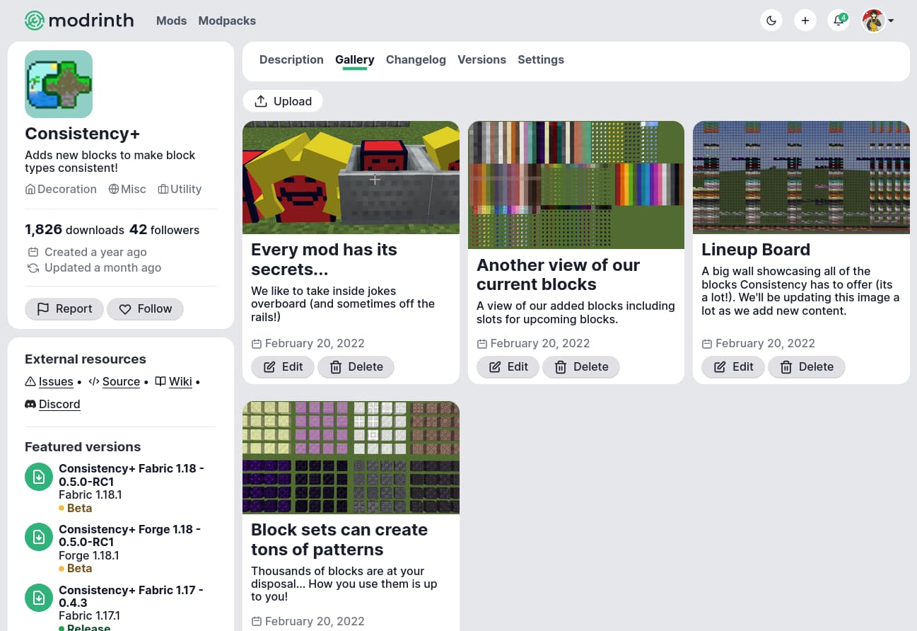Click the Consistency+ project logo
The width and height of the screenshot is (917, 631).
pyautogui.click(x=59, y=83)
